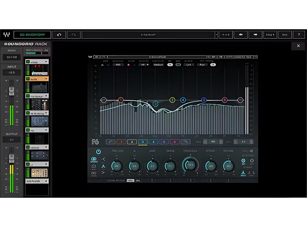The width and height of the screenshot is (307, 227).
Task: Toggle the band solo speaker icon
Action: coord(251,151)
